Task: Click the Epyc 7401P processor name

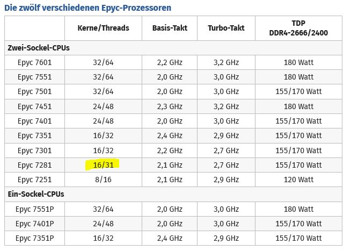Action: 35,224
